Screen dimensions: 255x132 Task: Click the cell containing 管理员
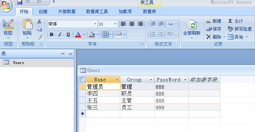click(103, 87)
